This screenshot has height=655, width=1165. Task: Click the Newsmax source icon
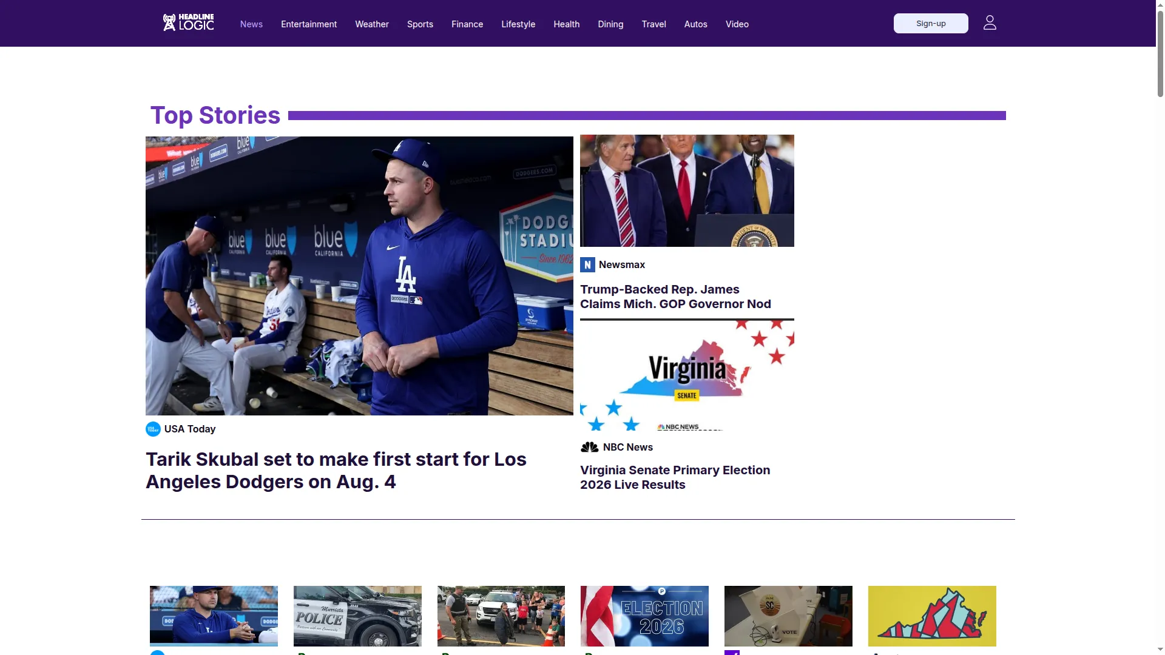point(587,265)
